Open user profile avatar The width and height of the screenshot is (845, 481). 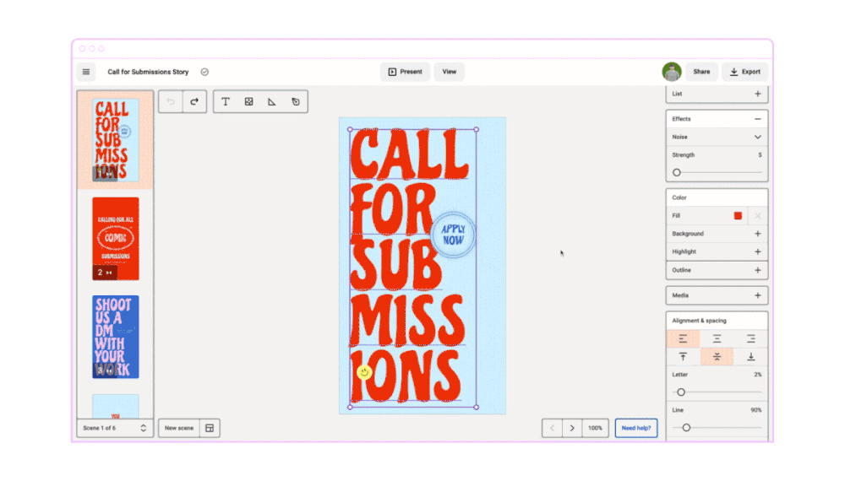point(672,72)
